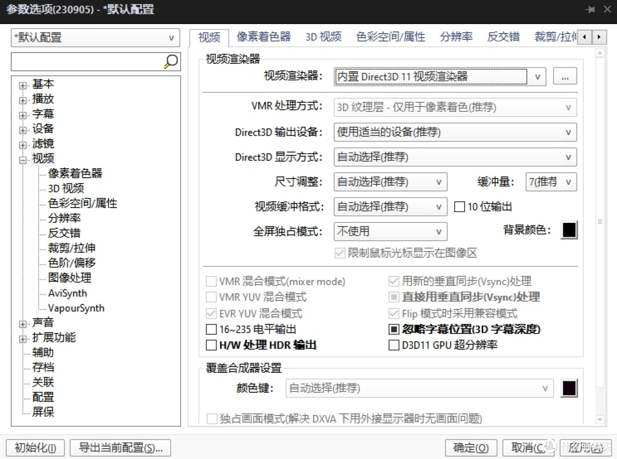This screenshot has height=459, width=617.
Task: Expand the 扩展功能 tree node
Action: pos(23,339)
